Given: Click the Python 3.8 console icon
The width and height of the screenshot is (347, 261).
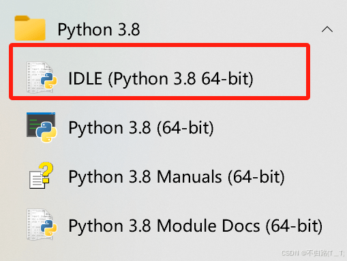Looking at the screenshot, I should (42, 127).
